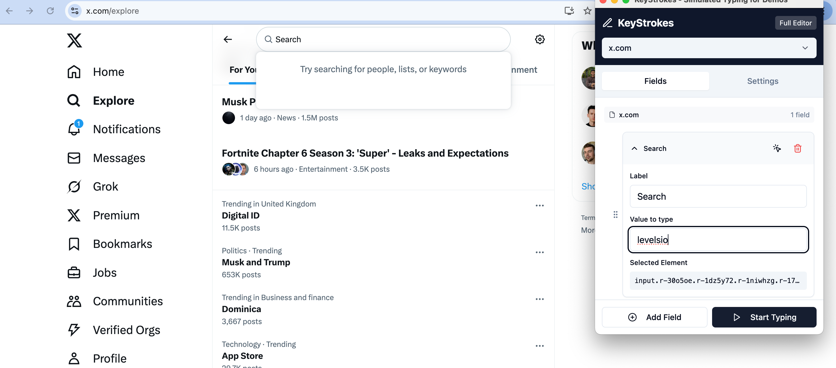This screenshot has width=836, height=368.
Task: Open the App Store trending topic
Action: [242, 356]
